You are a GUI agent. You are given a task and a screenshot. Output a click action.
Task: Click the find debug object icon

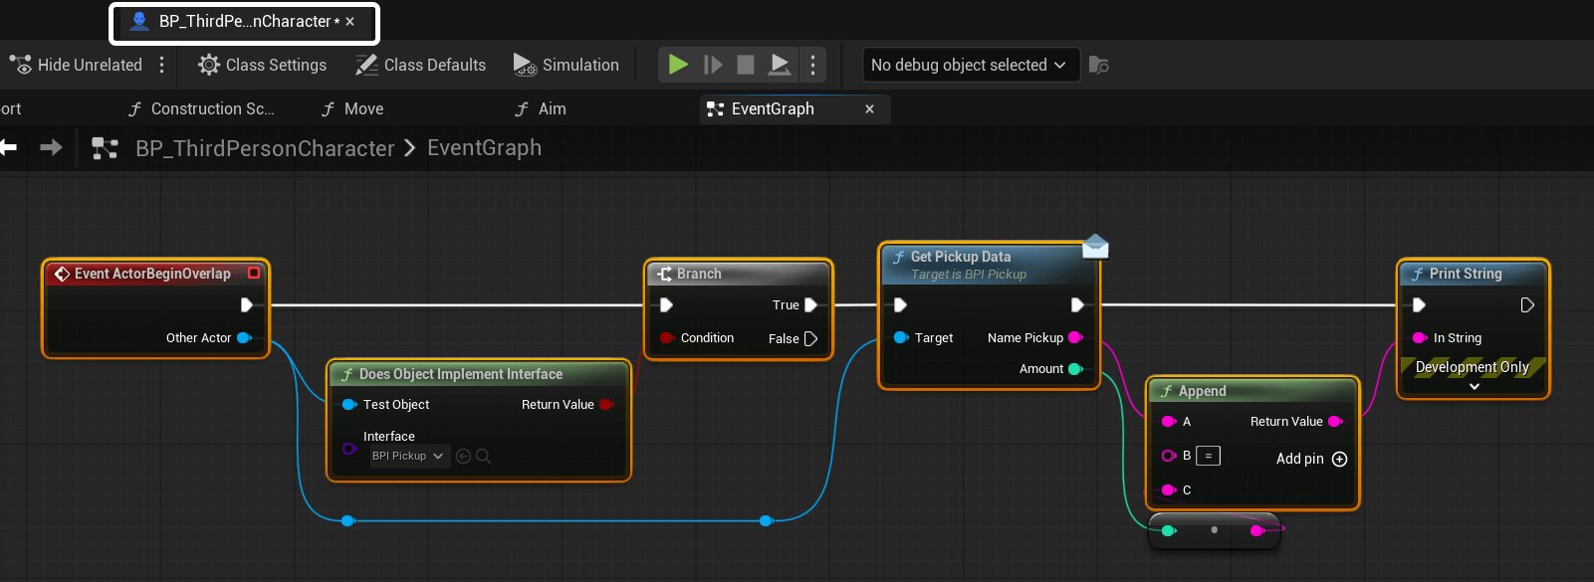[x=1099, y=65]
